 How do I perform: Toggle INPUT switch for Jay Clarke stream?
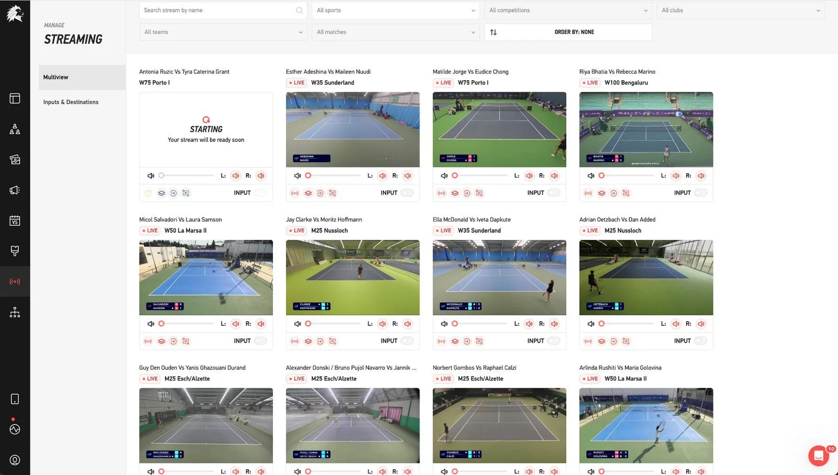tap(407, 341)
